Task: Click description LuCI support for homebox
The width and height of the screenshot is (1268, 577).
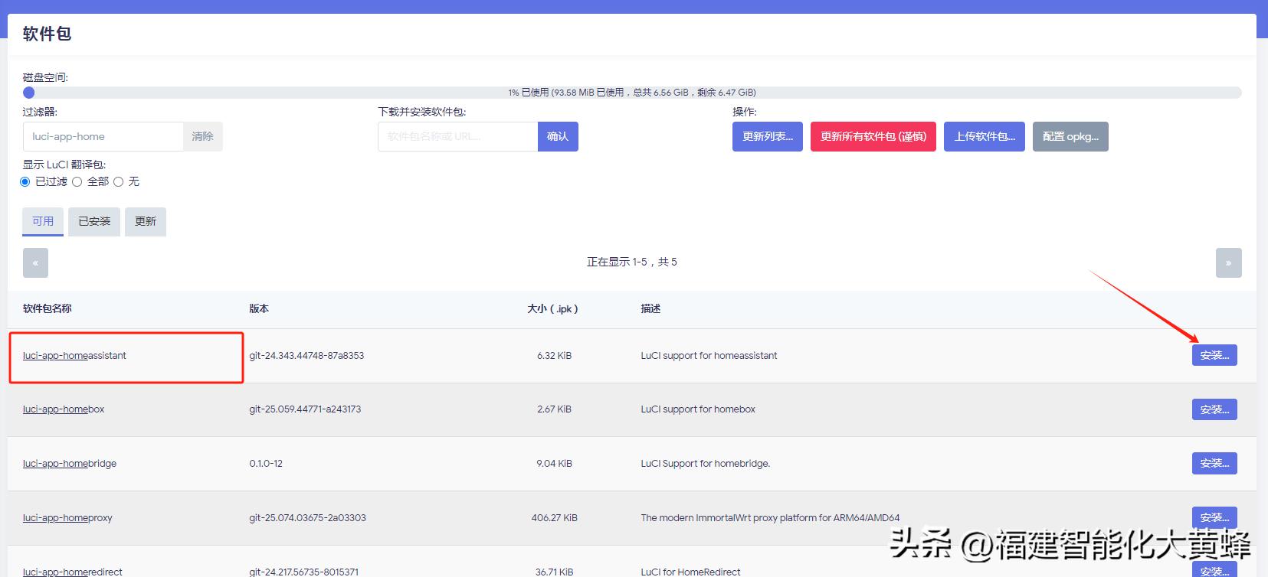Action: [698, 409]
